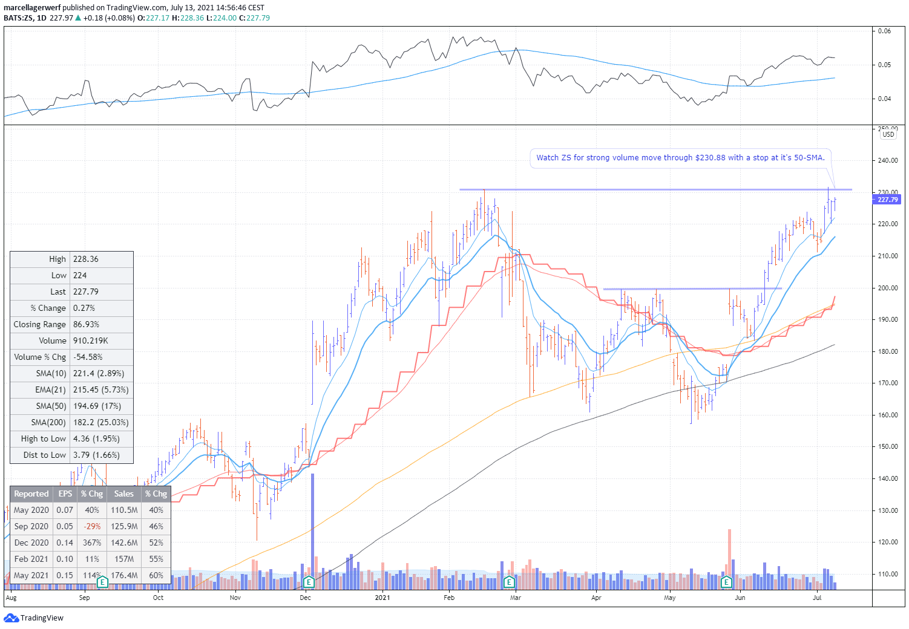This screenshot has width=909, height=629.
Task: Click the 2021 label on time axis
Action: [382, 598]
